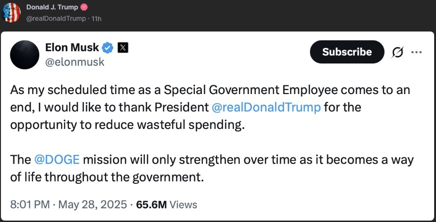Open the @DOGE mention link

click(57, 159)
